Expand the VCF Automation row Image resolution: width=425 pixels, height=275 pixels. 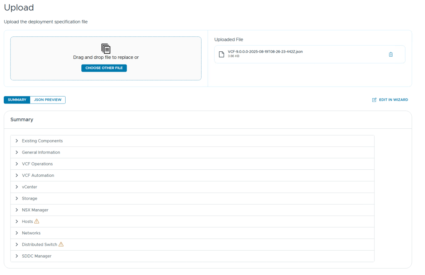(x=17, y=175)
